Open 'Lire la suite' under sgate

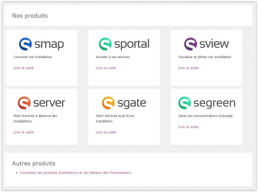tap(106, 132)
